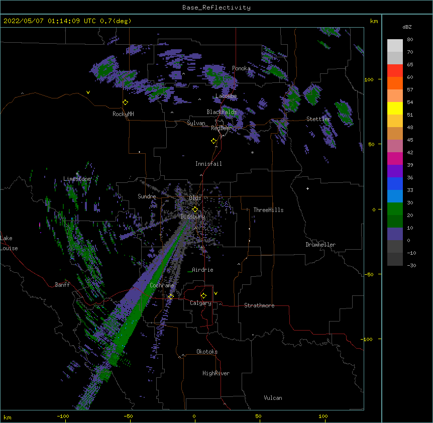433x423 pixels.
Task: Click the Vulcan label
Action: [x=273, y=398]
